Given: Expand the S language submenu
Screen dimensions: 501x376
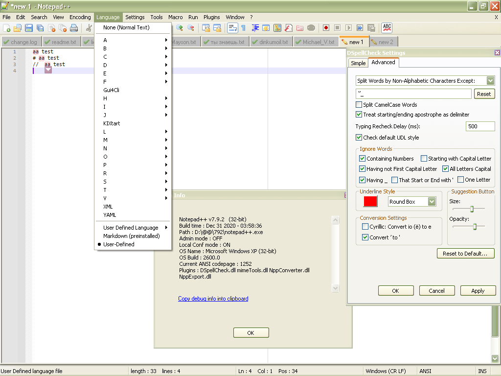Looking at the screenshot, I should [133, 182].
